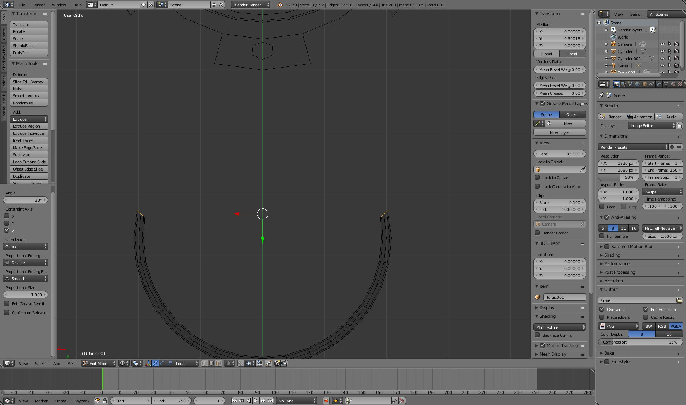Uncheck Z constraint axis checkbox
Screen dimensions: 686x405
[x=6, y=230]
